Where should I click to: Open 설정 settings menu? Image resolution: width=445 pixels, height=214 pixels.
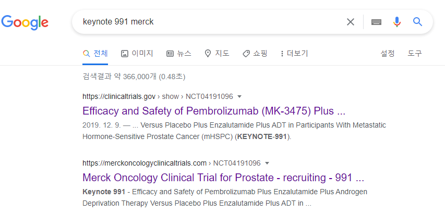[388, 53]
